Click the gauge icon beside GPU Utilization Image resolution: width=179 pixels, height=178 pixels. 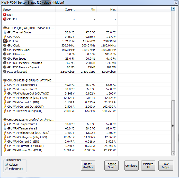pyautogui.click(x=5, y=54)
